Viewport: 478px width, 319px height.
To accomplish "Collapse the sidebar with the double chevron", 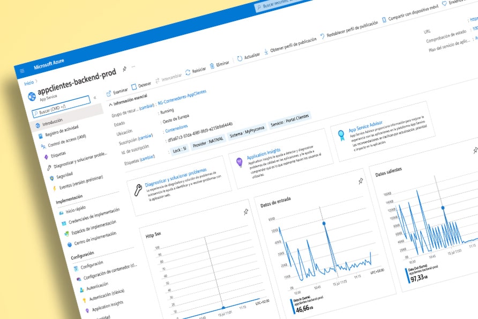I will (x=95, y=98).
